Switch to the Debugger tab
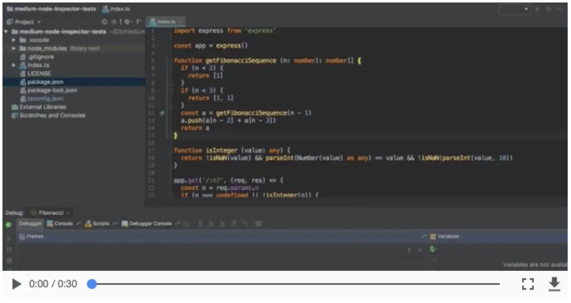 (30, 223)
